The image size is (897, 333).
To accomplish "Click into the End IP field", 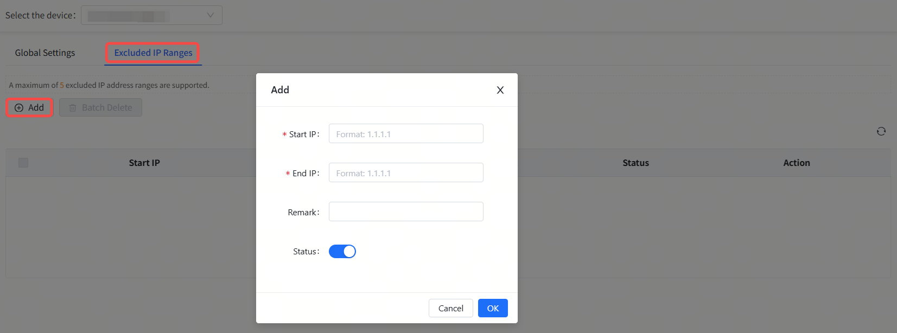I will [x=406, y=173].
